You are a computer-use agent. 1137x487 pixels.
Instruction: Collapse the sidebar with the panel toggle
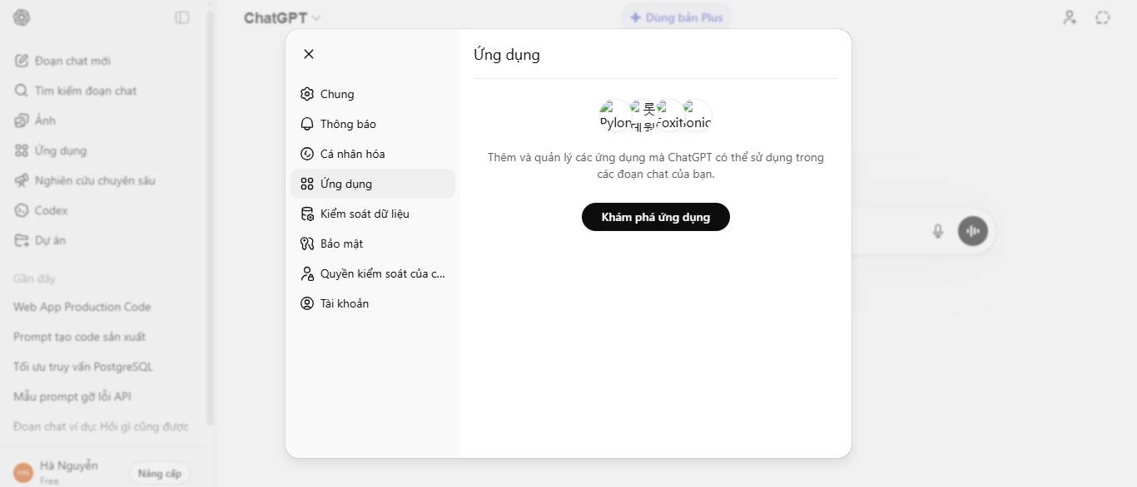coord(182,17)
